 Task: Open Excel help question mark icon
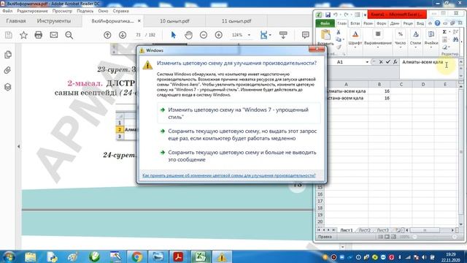pos(437,23)
